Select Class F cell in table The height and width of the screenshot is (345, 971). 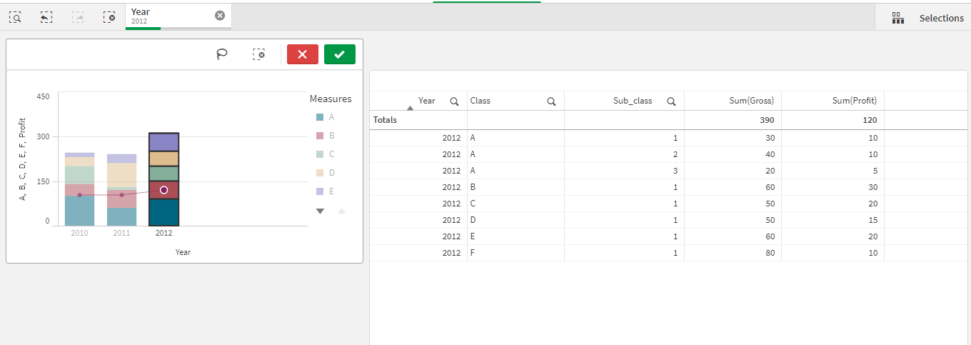tap(515, 253)
